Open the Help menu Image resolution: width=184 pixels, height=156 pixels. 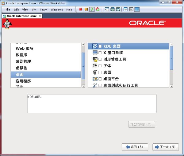click(x=69, y=10)
